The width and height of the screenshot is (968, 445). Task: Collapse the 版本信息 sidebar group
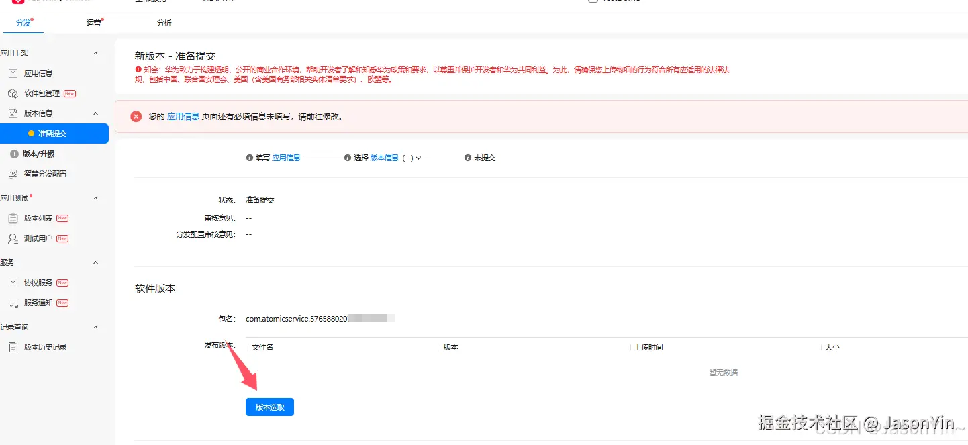pos(95,113)
